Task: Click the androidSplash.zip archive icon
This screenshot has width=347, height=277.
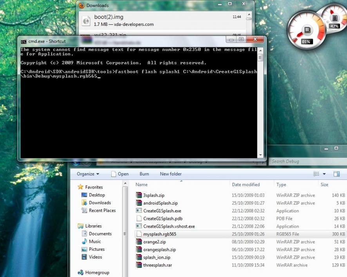Action: point(139,203)
